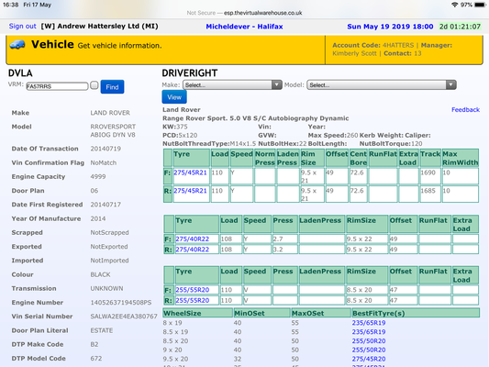Click the 9.5 x 20 wheel size row
This screenshot has width=489, height=367.
coord(321,359)
